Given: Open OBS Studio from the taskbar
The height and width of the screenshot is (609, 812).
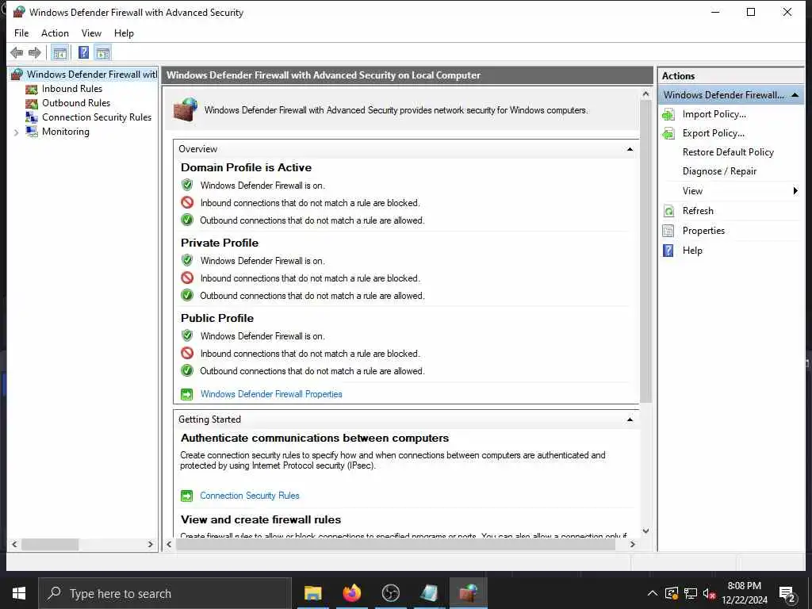Looking at the screenshot, I should point(390,593).
